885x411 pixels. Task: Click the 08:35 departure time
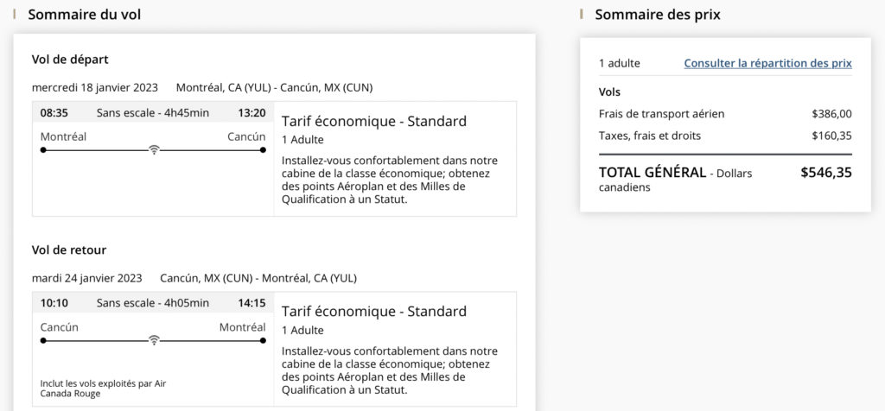(x=54, y=112)
